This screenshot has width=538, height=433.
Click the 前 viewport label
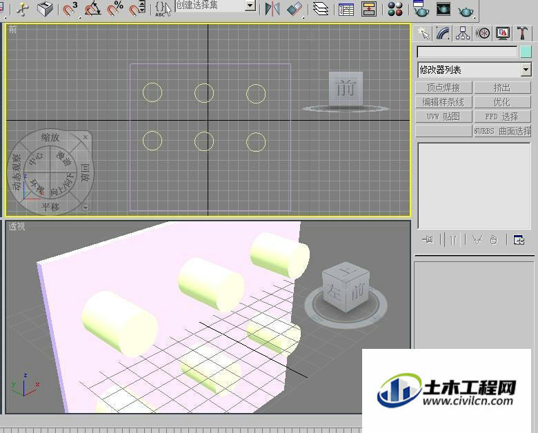point(12,30)
